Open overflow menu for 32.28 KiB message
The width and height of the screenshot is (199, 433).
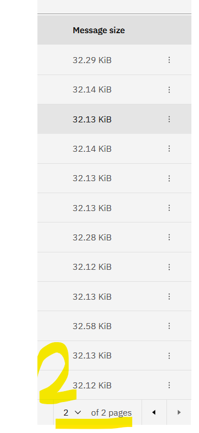pyautogui.click(x=169, y=237)
